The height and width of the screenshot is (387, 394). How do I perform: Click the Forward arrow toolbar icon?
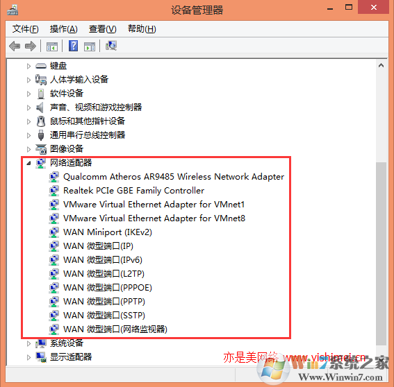31,46
